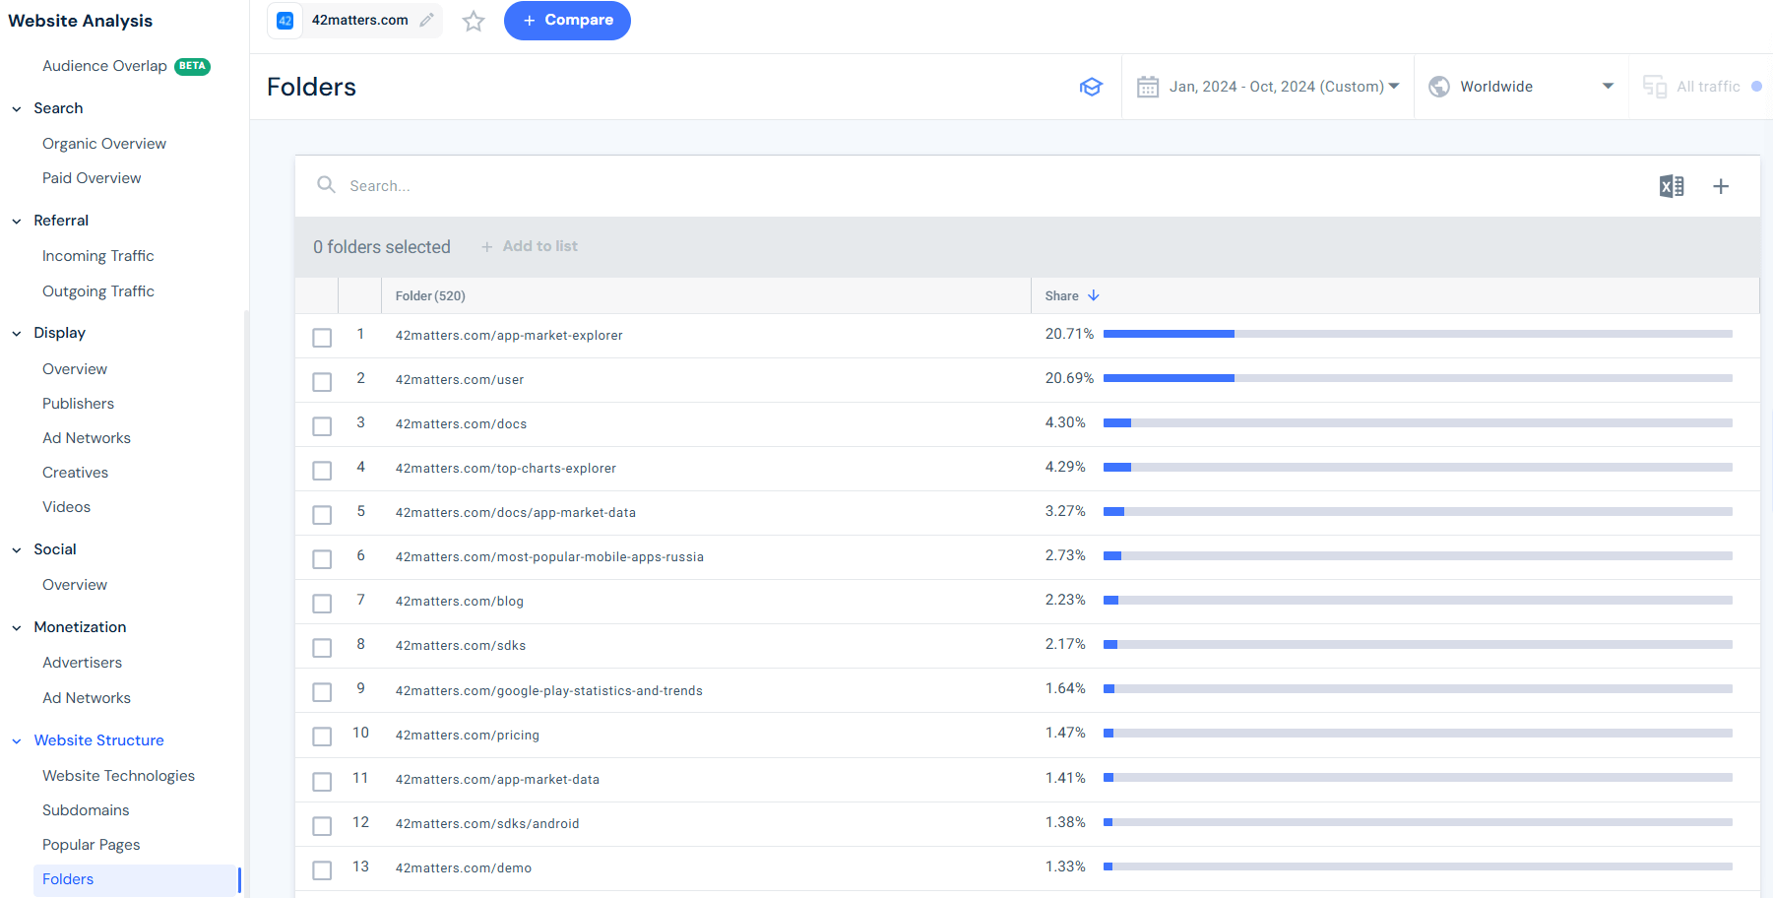
Task: Select checkbox for docs/app-market-data
Action: (x=322, y=515)
